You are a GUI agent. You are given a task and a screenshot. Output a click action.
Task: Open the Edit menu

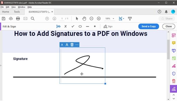pos(7,7)
